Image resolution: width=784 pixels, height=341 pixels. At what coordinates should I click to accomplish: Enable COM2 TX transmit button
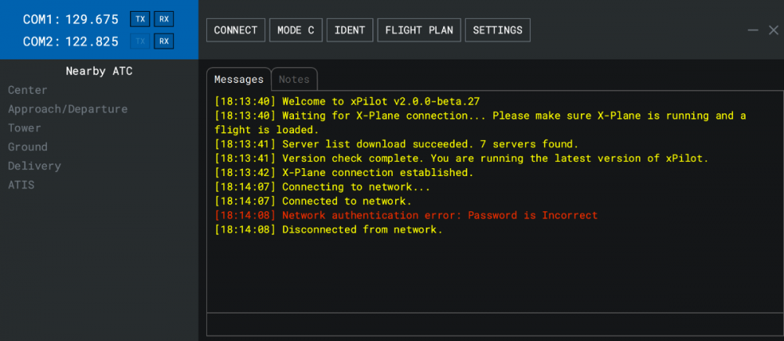(140, 41)
